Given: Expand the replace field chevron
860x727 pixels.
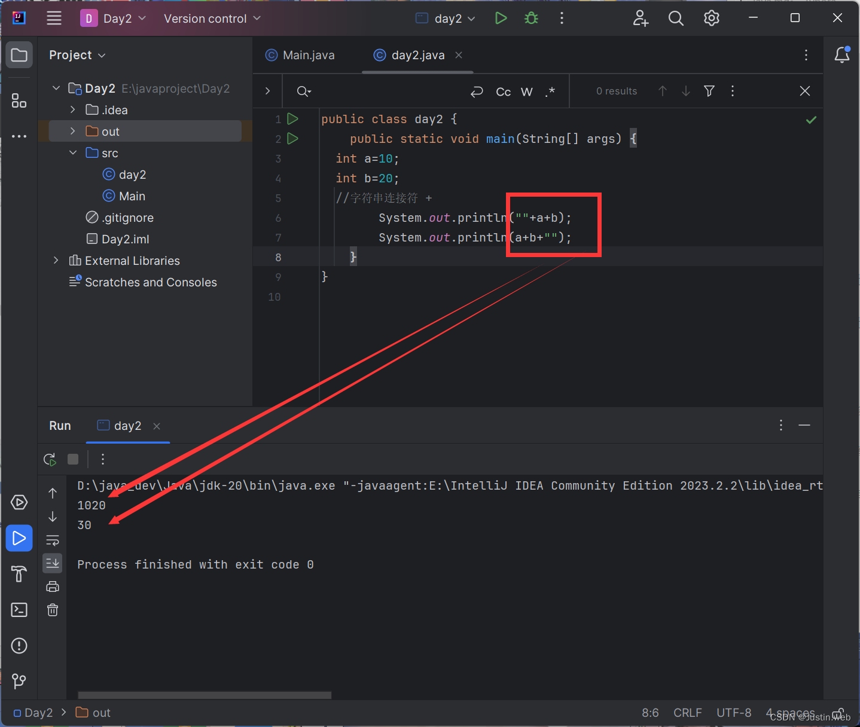Looking at the screenshot, I should click(x=267, y=91).
